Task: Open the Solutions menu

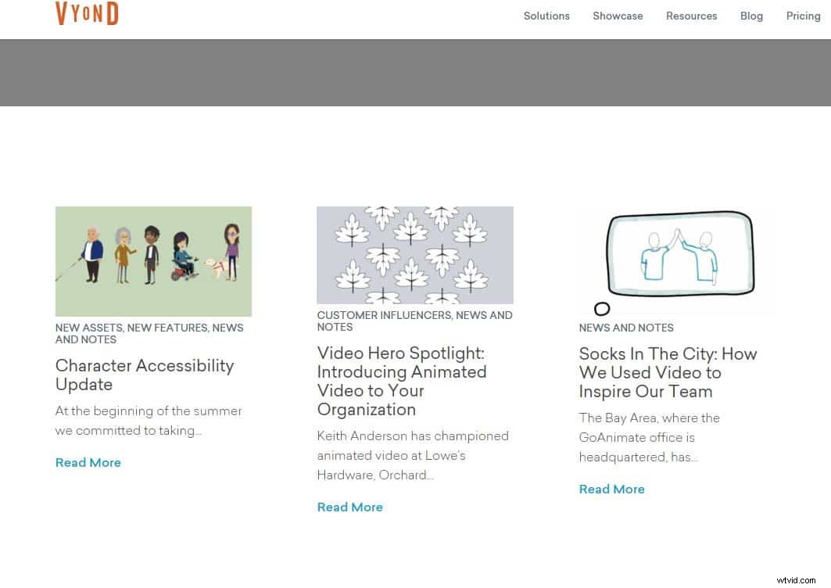Action: point(546,16)
